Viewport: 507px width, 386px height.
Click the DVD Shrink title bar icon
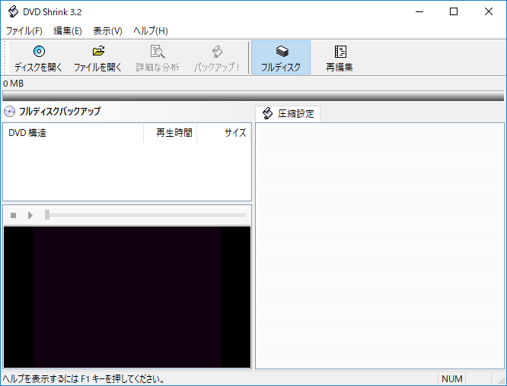[13, 12]
